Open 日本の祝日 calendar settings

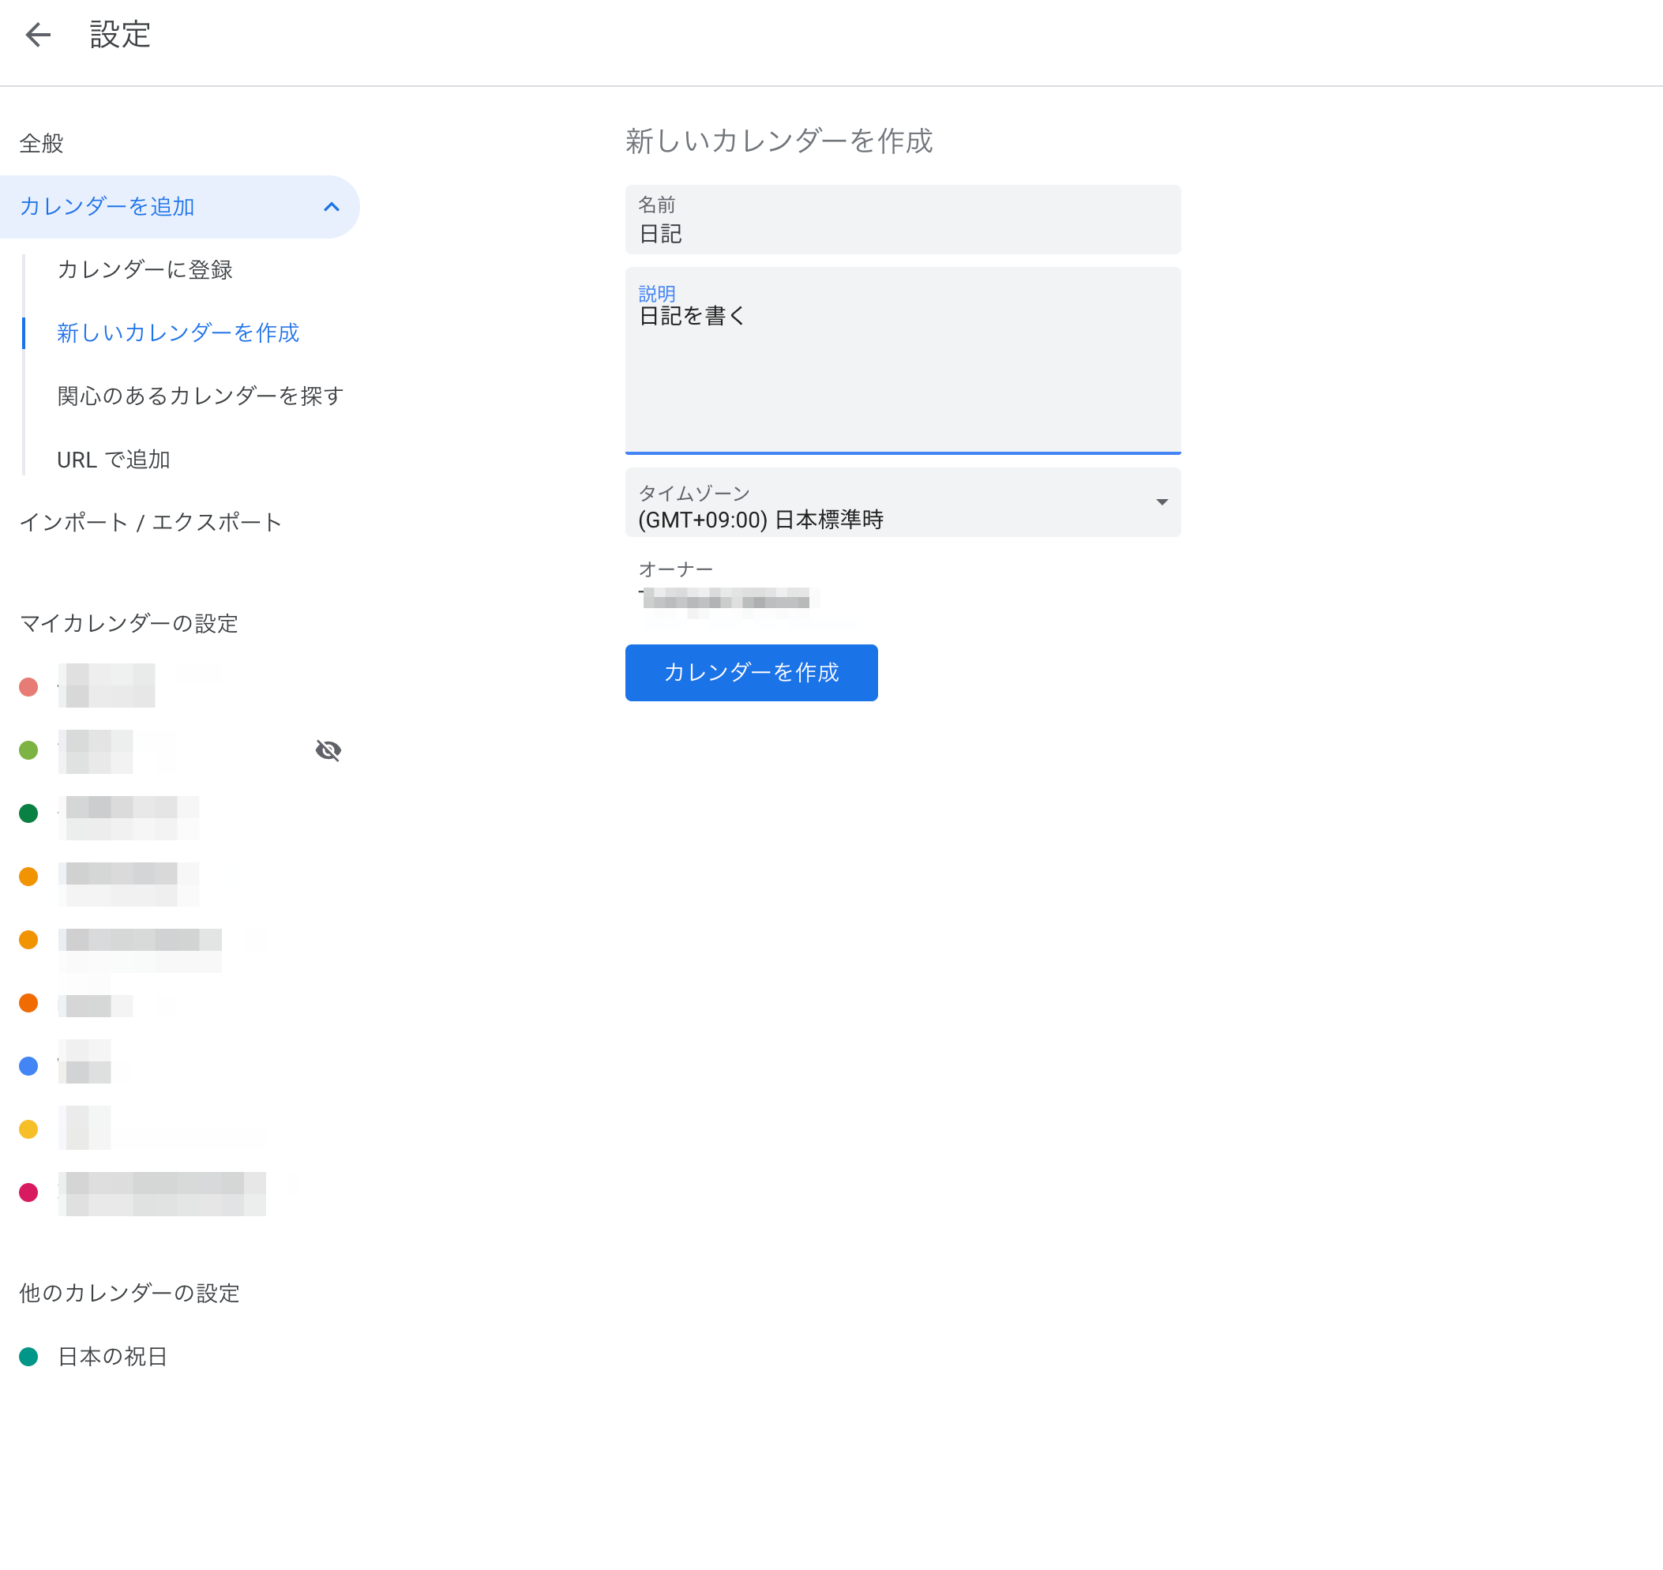[112, 1357]
